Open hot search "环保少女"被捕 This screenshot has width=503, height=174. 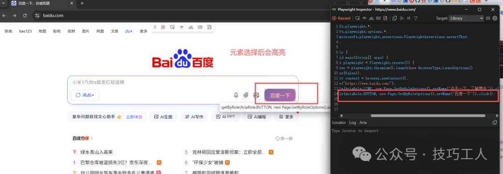(208, 162)
